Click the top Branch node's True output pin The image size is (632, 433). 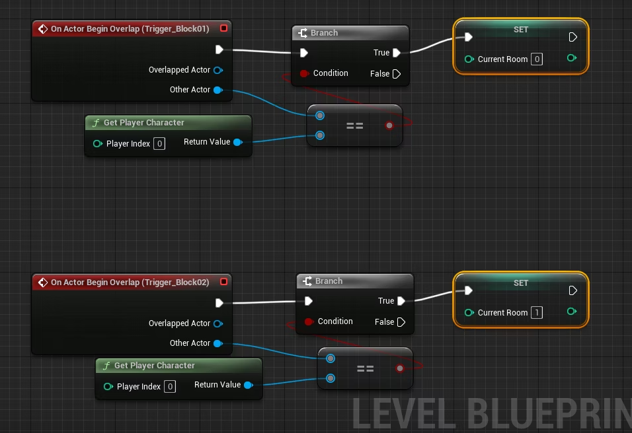point(397,53)
